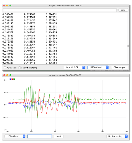Viewport: 132px width, 143px height.
Task: Click the value 0.442448 in serial output
Action: (30, 63)
